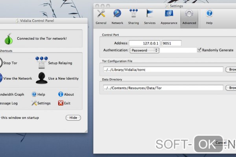
Task: Open the Services flag icon
Action: click(149, 15)
